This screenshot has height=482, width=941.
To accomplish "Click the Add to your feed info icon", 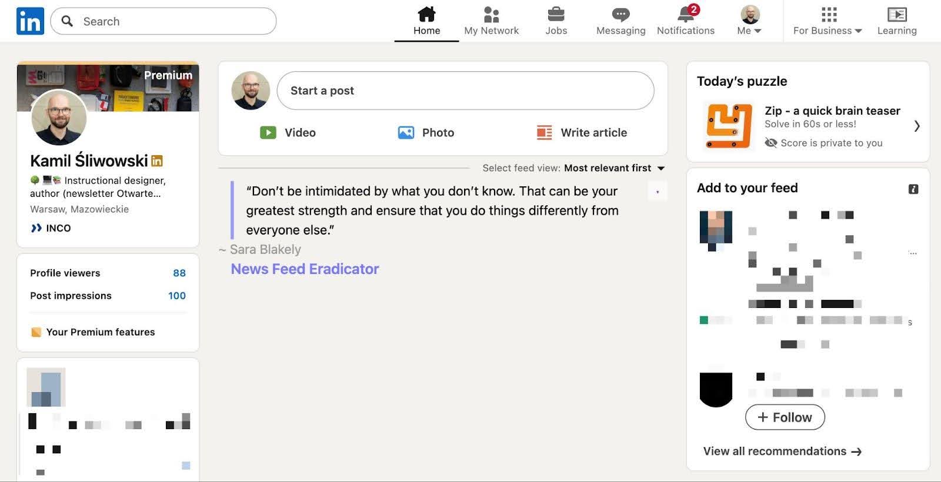I will (913, 189).
